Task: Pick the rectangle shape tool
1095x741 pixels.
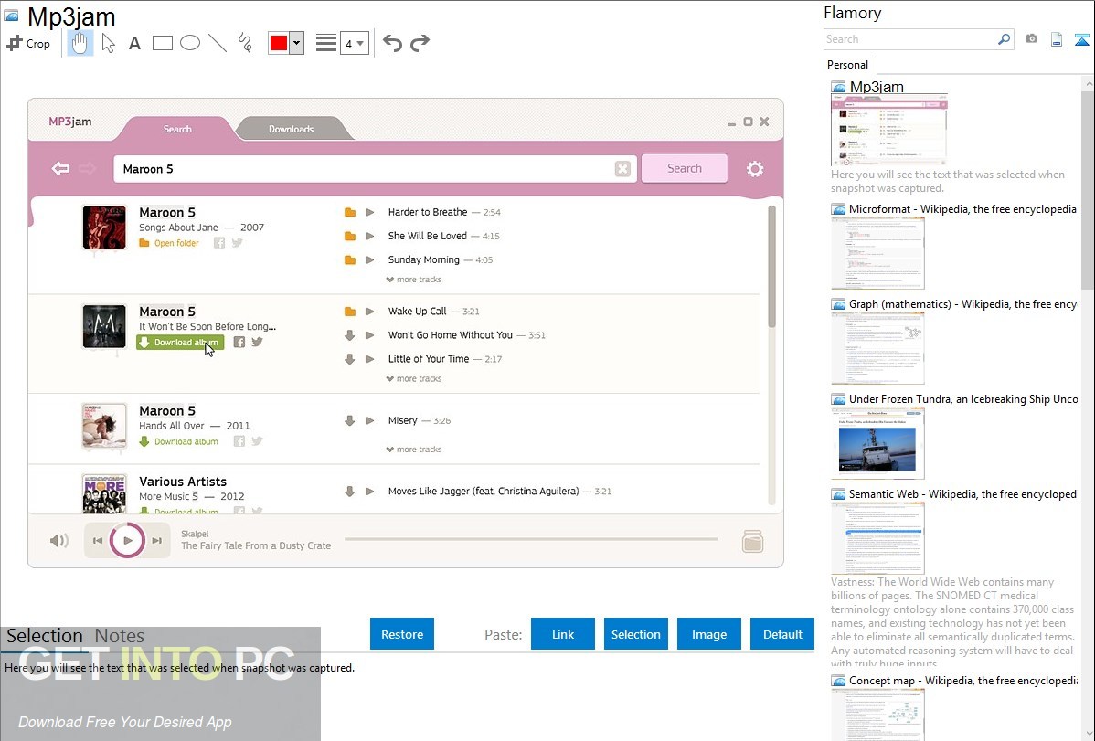Action: [162, 43]
